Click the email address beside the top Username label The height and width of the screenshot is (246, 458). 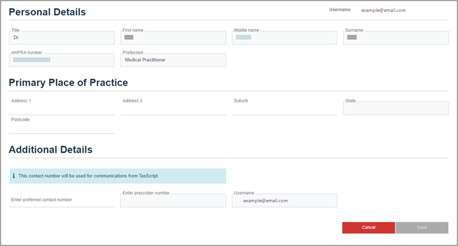pyautogui.click(x=383, y=10)
